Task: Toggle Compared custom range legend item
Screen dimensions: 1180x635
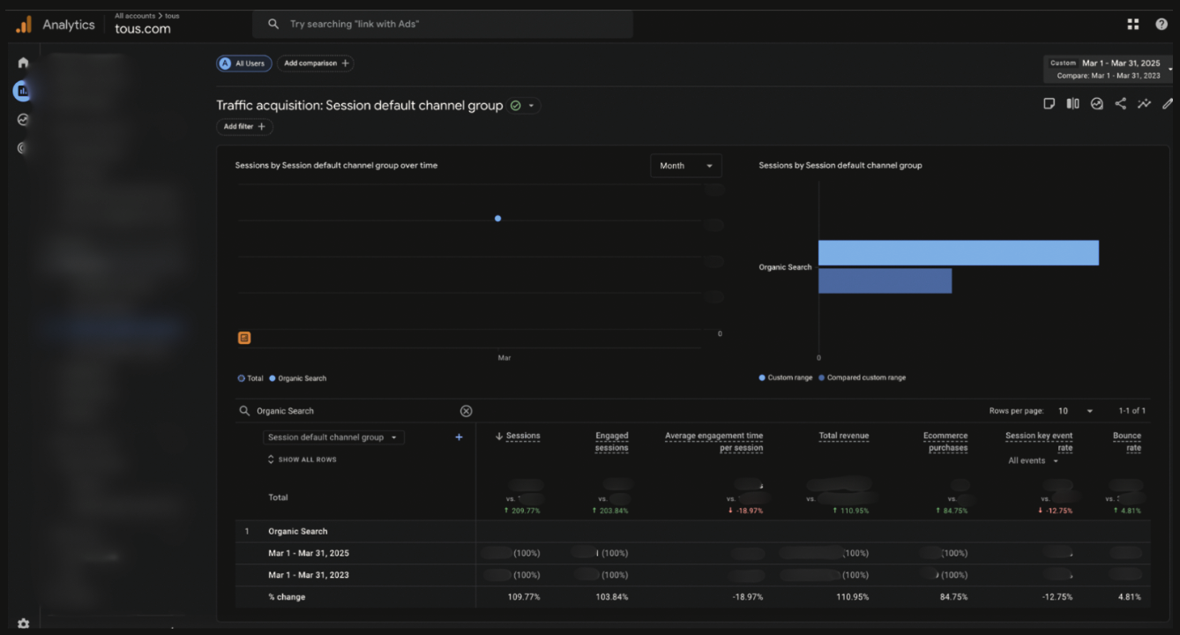Action: coord(862,377)
